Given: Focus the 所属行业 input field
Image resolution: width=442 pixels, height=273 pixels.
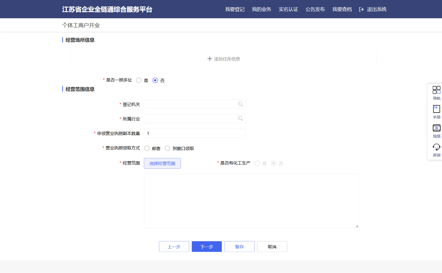Looking at the screenshot, I should (195, 118).
